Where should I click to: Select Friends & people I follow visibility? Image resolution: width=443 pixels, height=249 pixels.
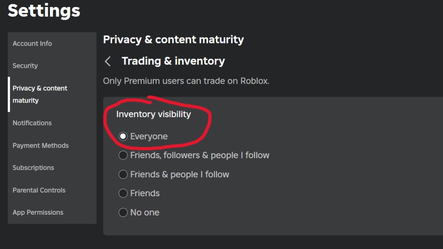click(123, 174)
